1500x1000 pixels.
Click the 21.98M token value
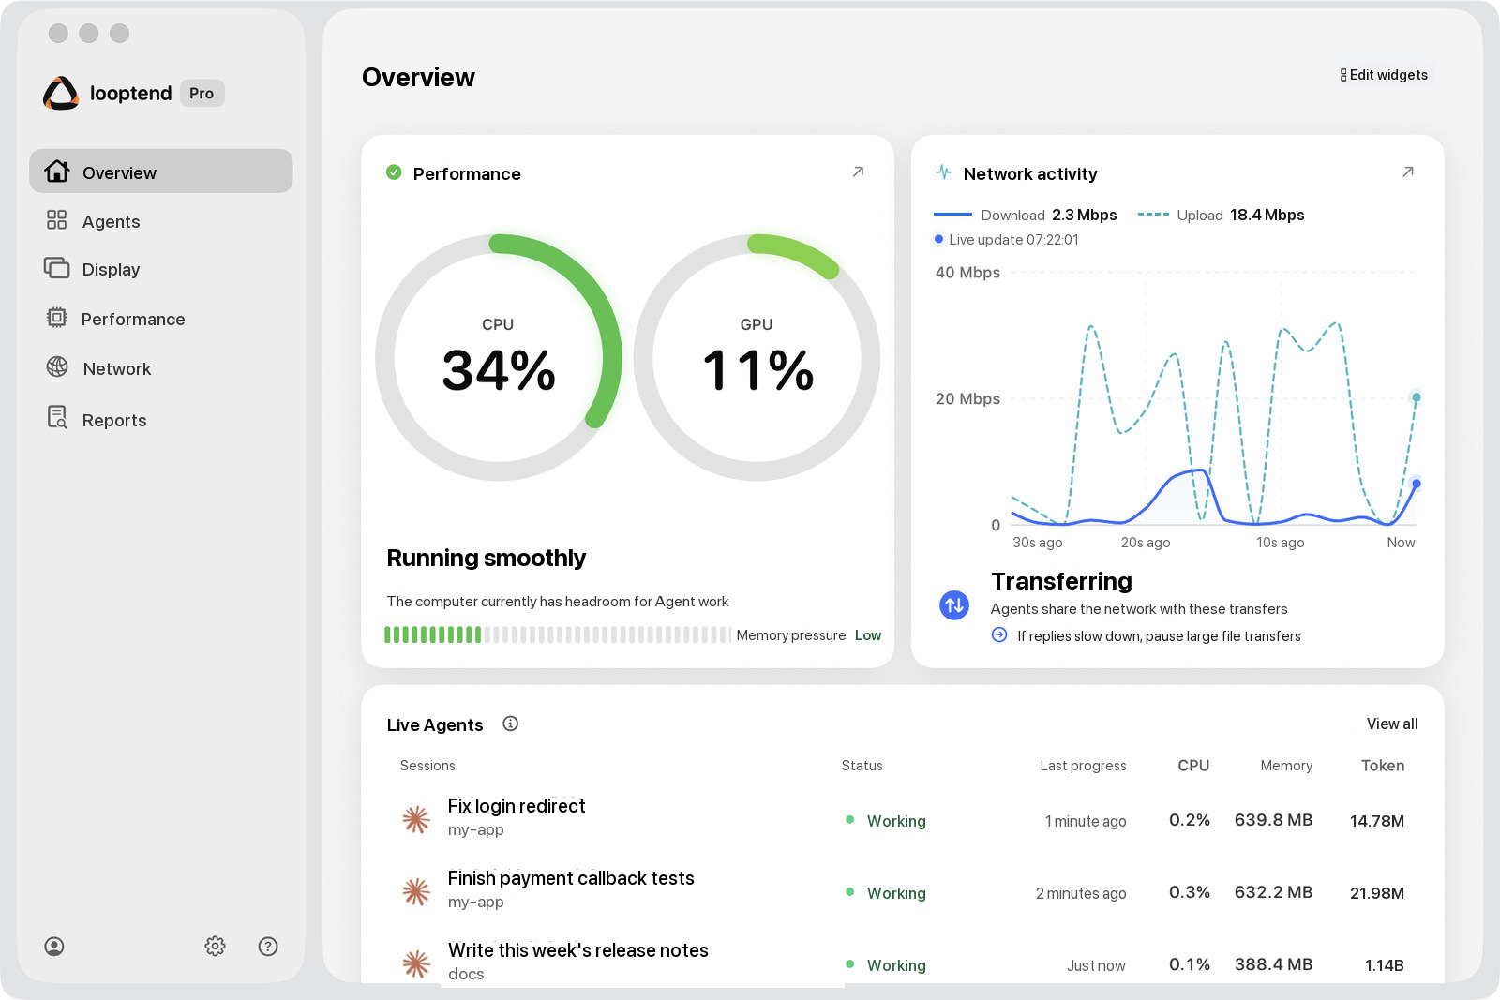(x=1377, y=893)
